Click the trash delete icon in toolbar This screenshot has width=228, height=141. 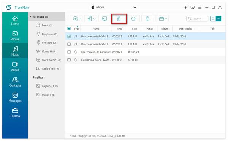(x=119, y=19)
